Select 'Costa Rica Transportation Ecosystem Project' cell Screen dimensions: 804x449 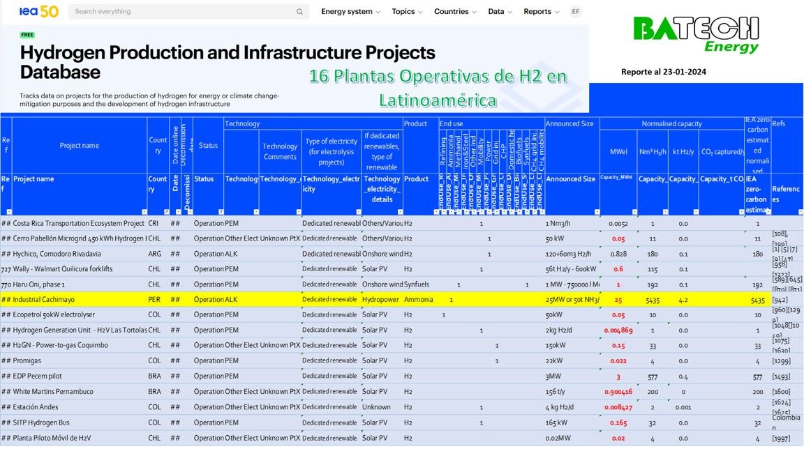[80, 223]
